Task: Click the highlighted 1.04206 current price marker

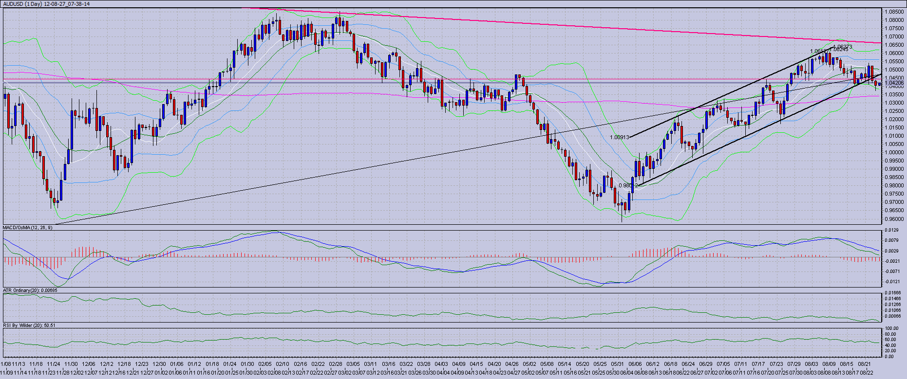Action: pyautogui.click(x=893, y=83)
